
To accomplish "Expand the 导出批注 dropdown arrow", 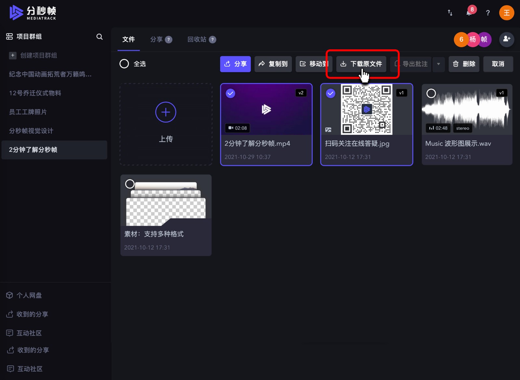I will [438, 64].
